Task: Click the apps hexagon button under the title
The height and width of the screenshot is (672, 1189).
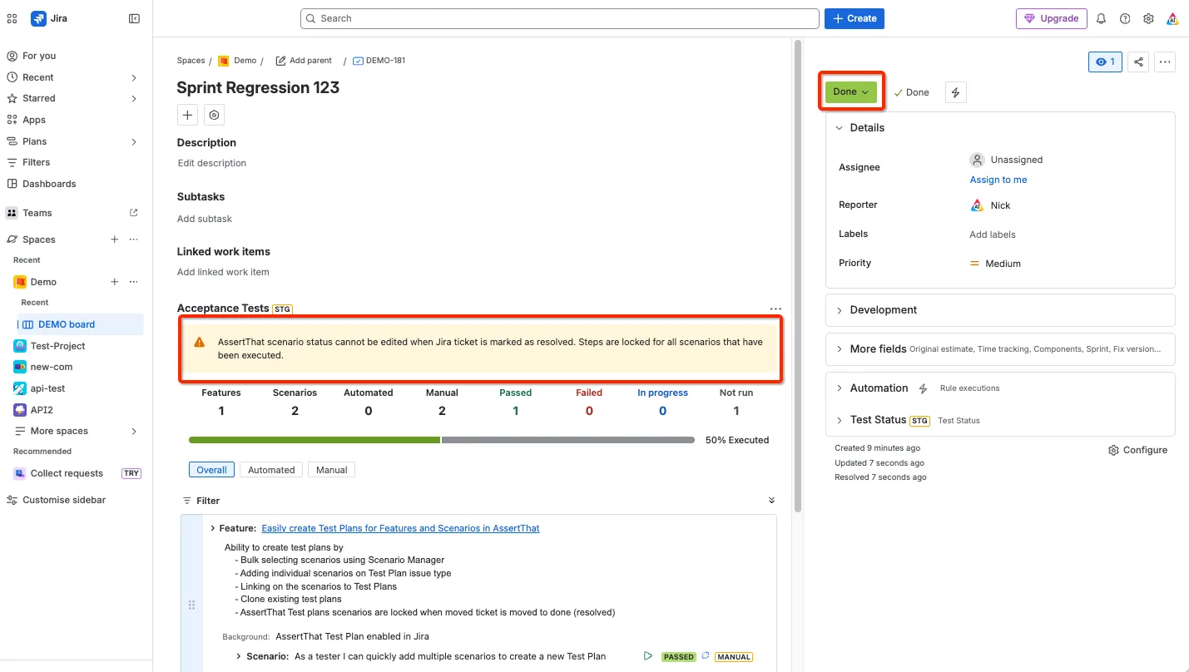Action: (x=214, y=115)
